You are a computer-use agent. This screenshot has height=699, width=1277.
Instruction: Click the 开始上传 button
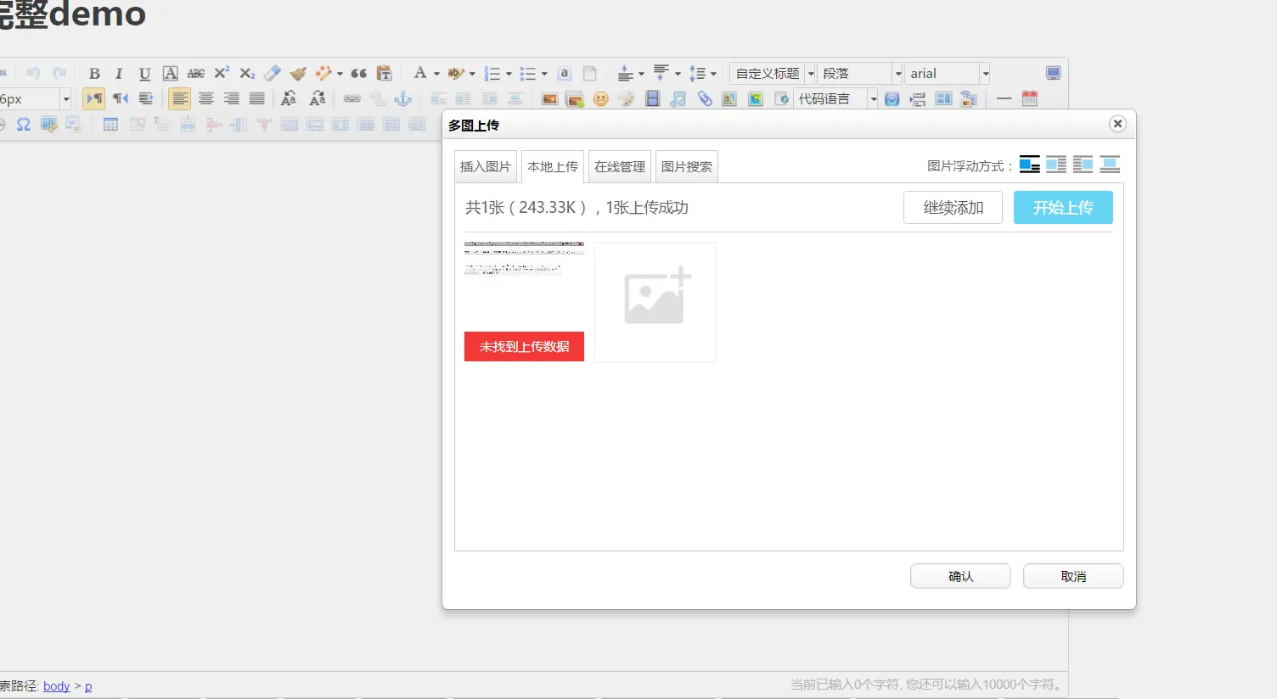pos(1063,208)
